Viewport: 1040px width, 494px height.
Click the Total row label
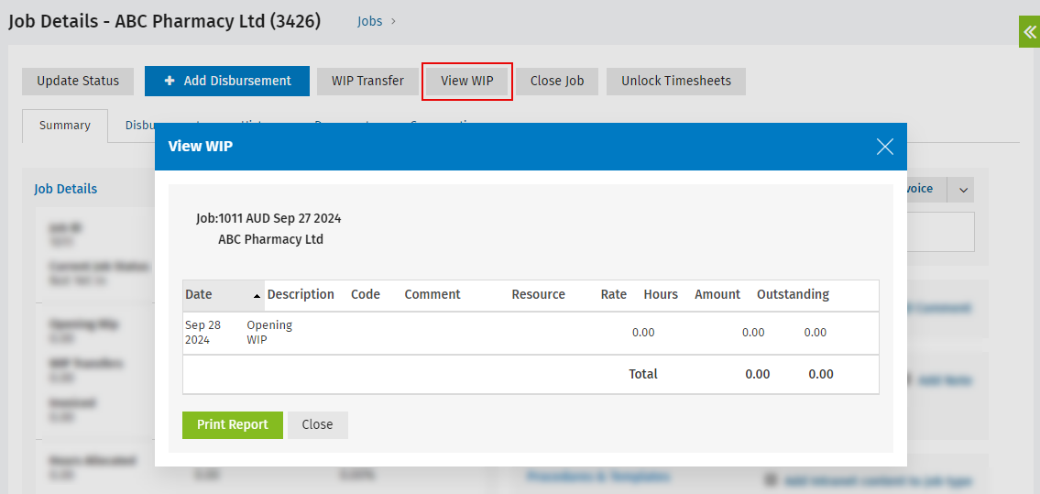tap(642, 375)
